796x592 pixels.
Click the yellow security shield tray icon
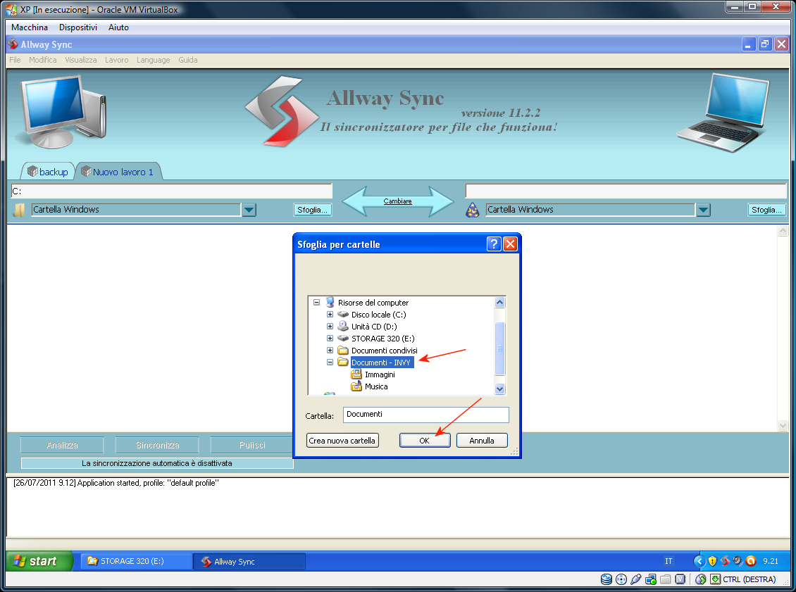click(712, 561)
